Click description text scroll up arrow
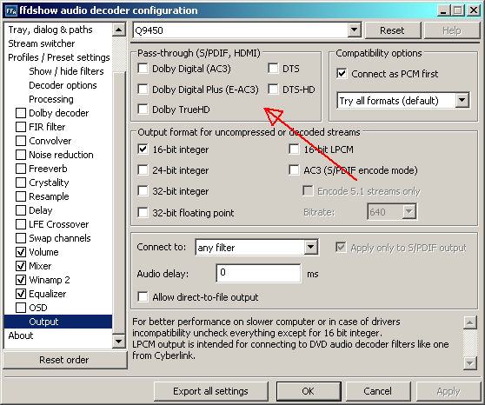485x405 pixels. [470, 323]
